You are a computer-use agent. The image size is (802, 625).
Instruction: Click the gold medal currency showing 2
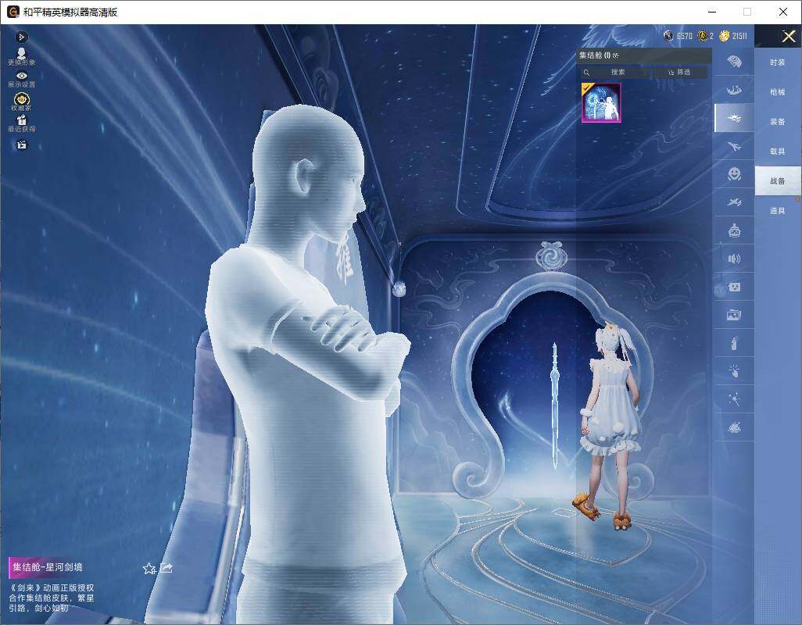[x=705, y=36]
